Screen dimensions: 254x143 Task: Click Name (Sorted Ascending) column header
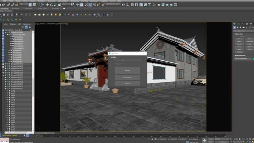click(13, 30)
